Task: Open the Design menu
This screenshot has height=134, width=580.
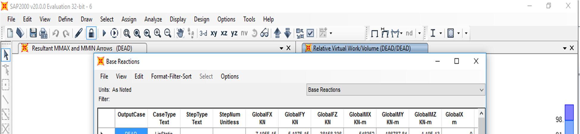Action: (x=201, y=19)
